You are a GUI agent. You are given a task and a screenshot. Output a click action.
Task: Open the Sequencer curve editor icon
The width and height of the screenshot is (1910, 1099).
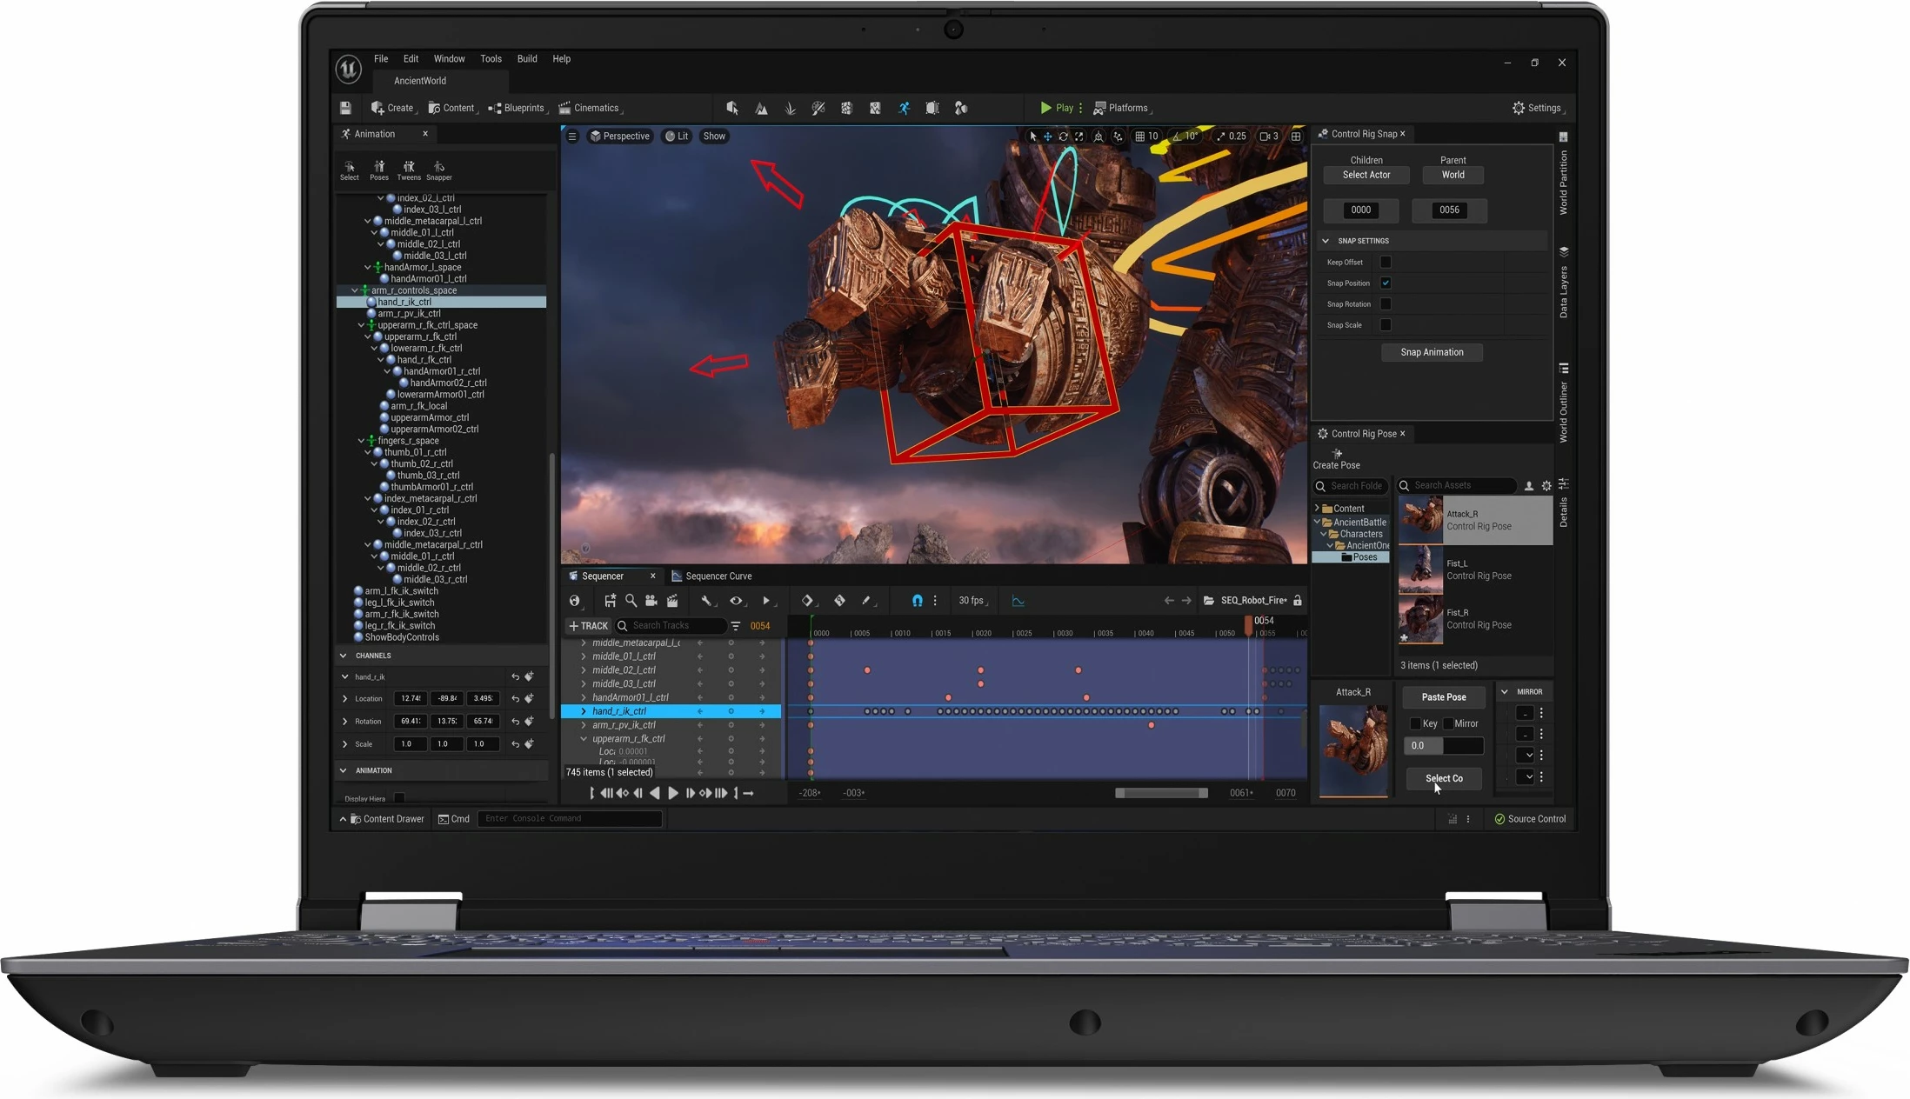1018,600
